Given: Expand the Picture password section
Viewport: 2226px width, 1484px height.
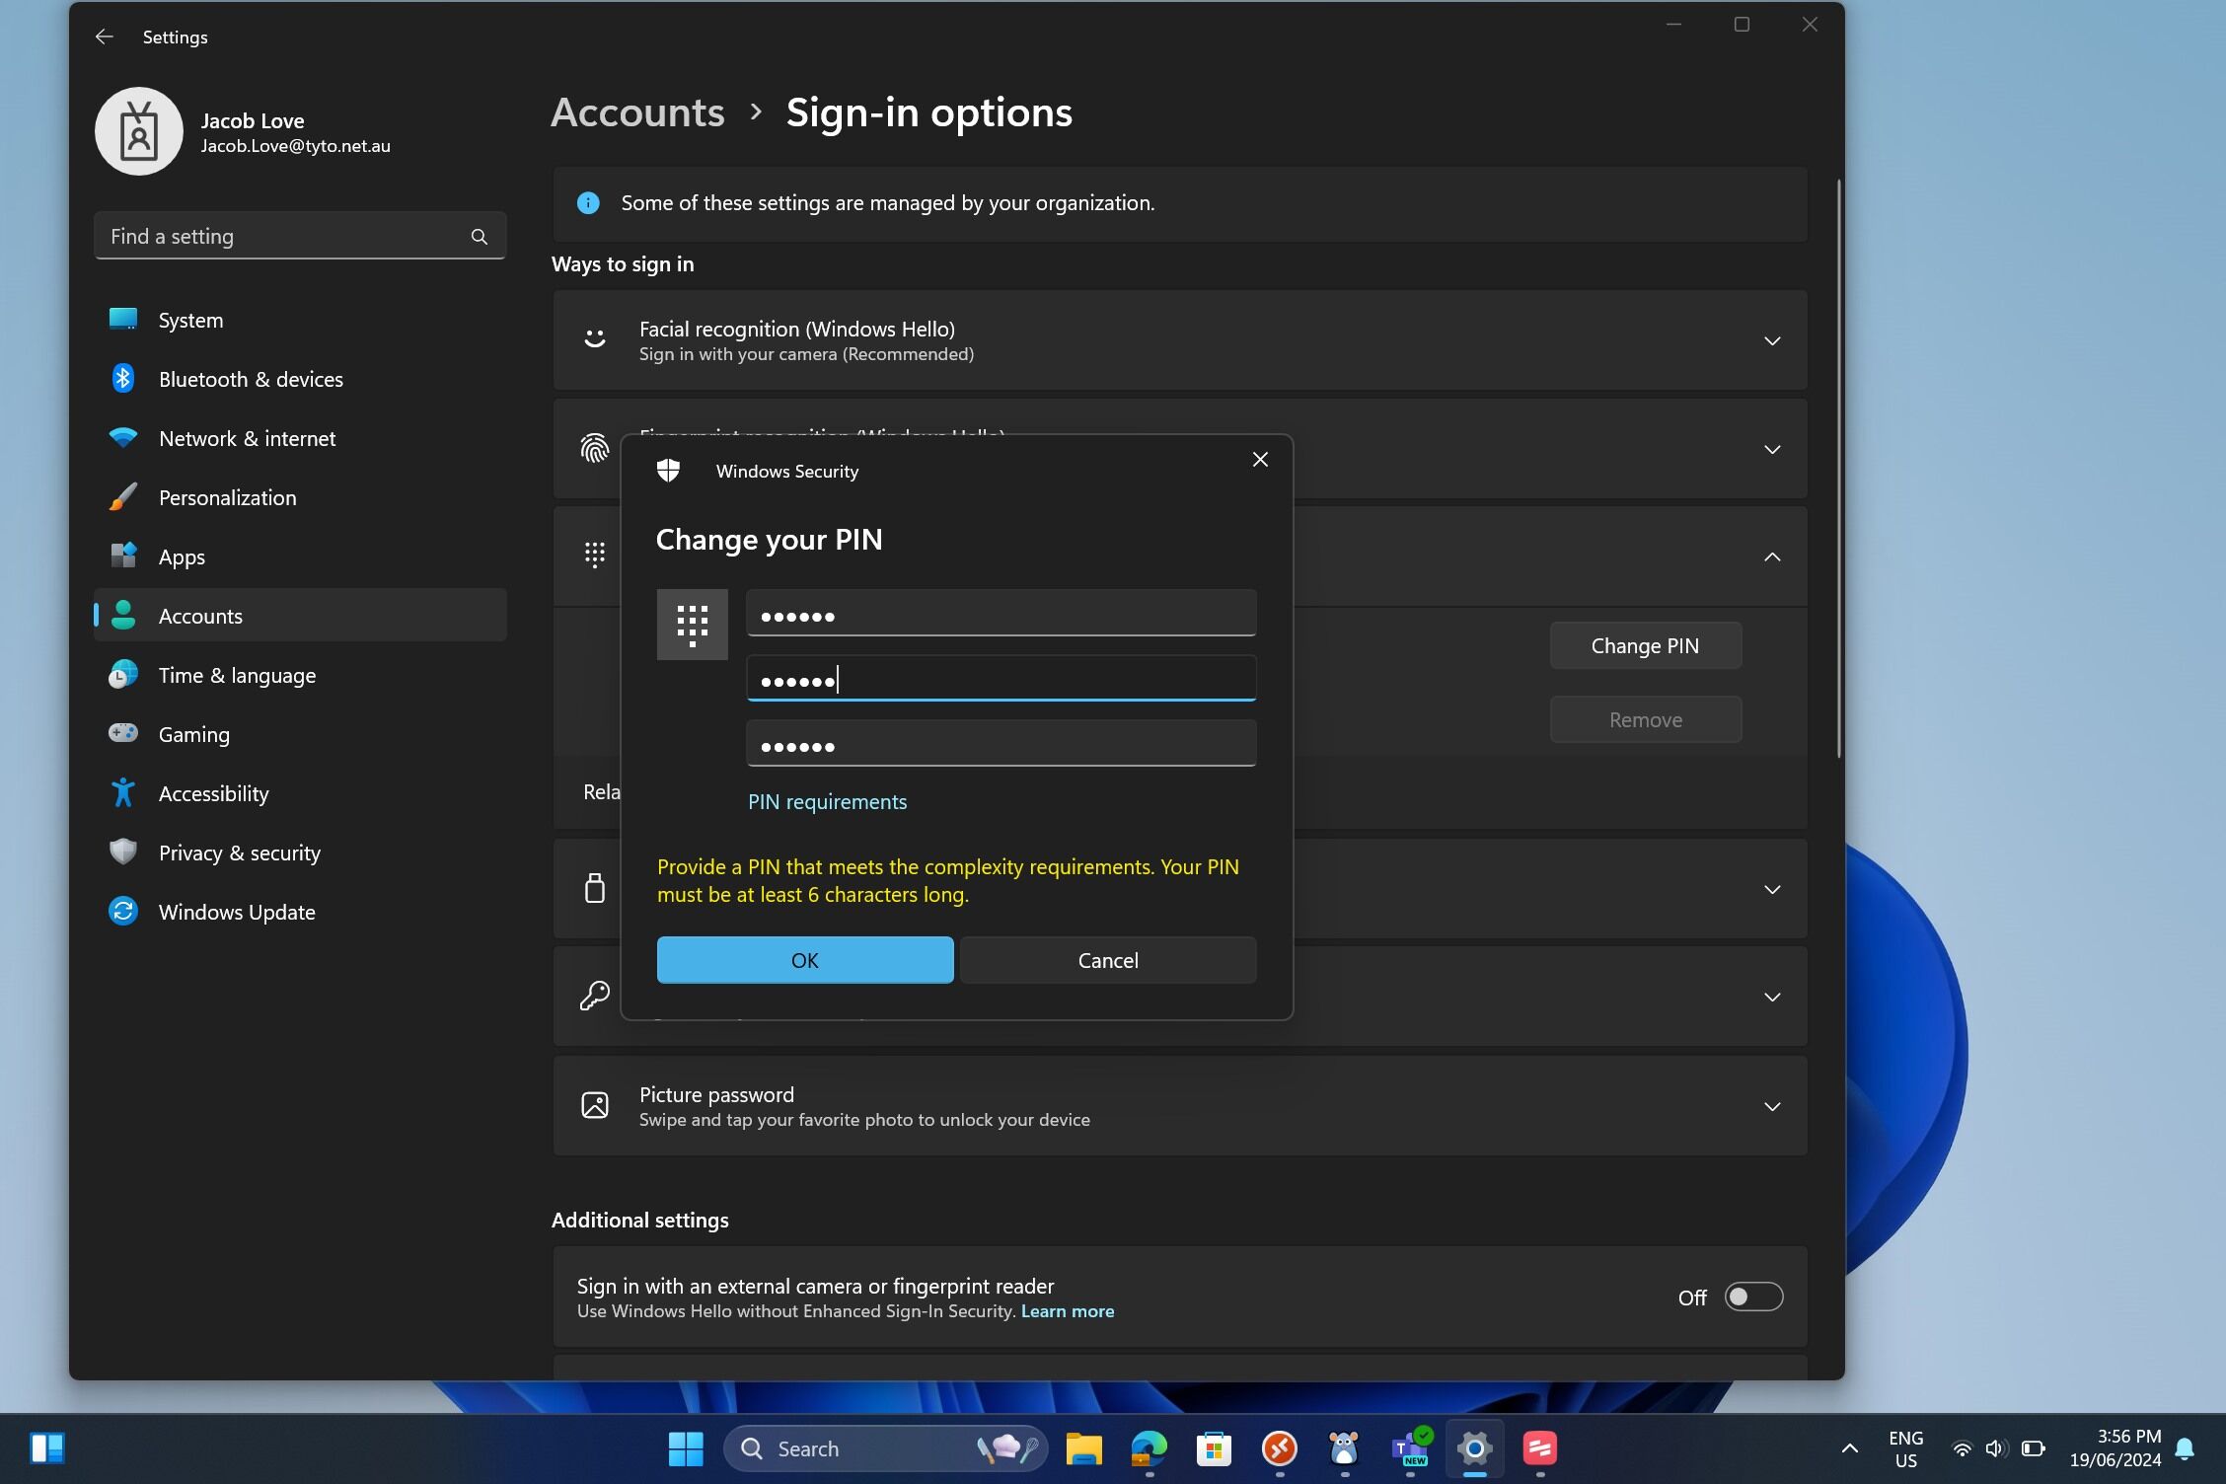Looking at the screenshot, I should (x=1771, y=1106).
